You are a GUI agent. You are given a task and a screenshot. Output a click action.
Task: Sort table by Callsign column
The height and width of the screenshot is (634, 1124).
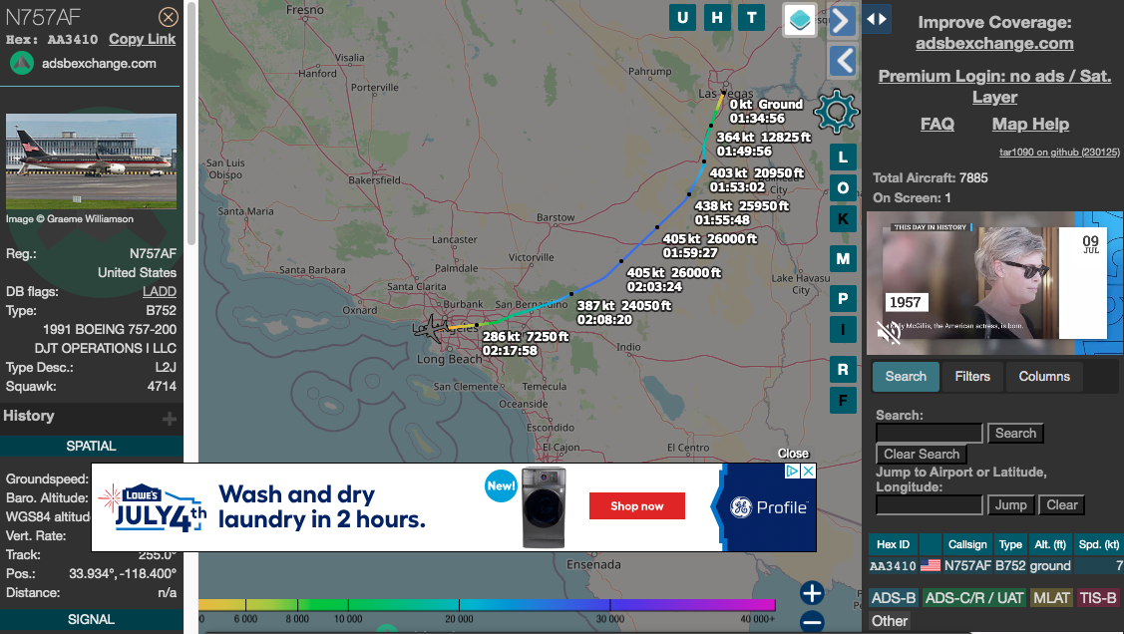click(967, 544)
